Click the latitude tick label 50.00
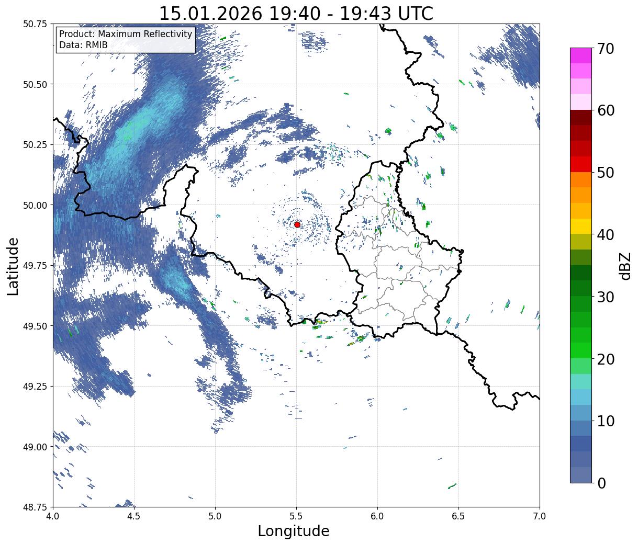638x544 pixels. coord(35,205)
